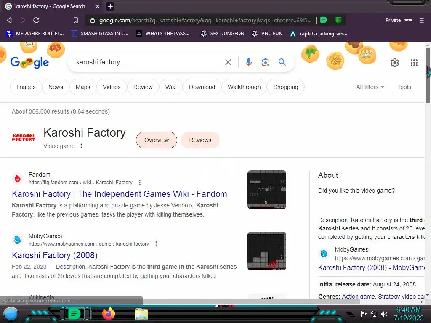Filter results by Images
This screenshot has width=431, height=323.
pos(26,87)
